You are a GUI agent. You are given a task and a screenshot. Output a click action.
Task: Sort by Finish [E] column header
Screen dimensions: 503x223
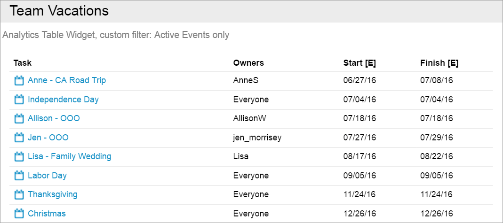coord(439,63)
